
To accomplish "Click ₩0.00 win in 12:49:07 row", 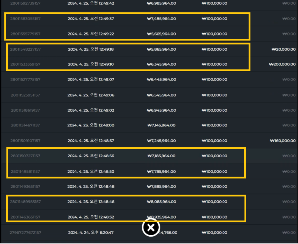I will click(289, 79).
